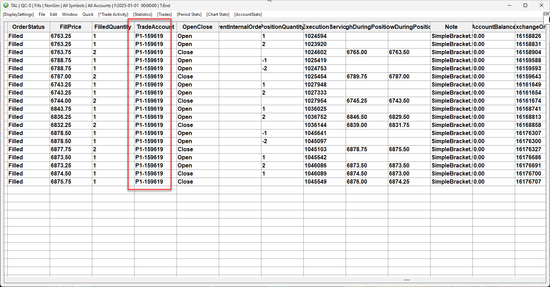Click the FilledQuantity column header
Image resolution: width=550 pixels, height=287 pixels.
pos(113,27)
